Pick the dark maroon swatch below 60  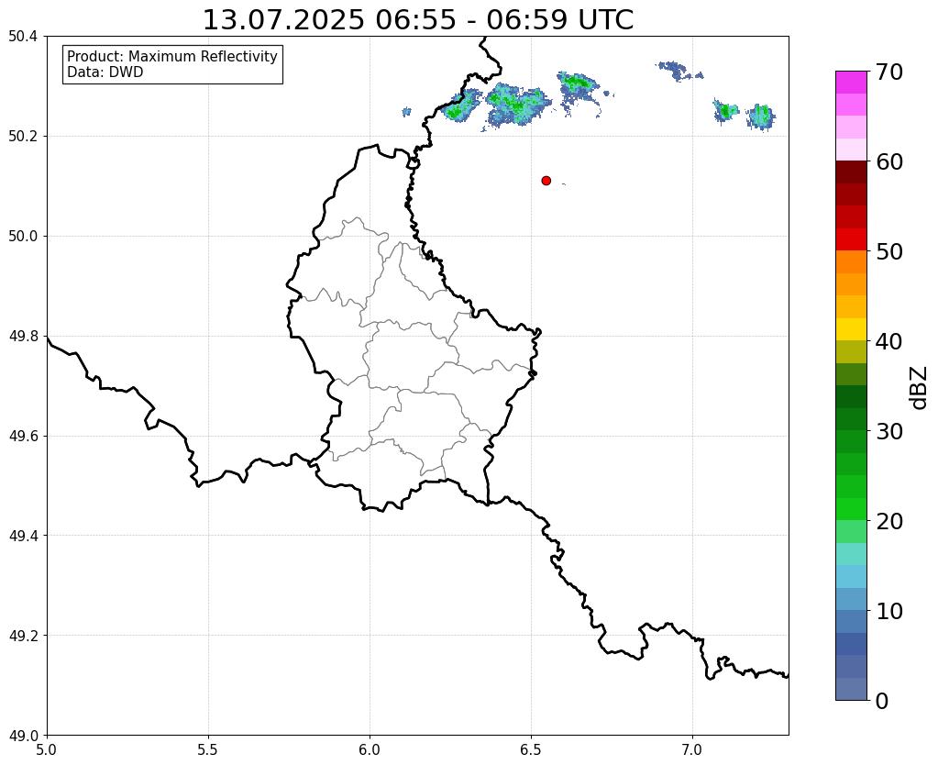(851, 172)
